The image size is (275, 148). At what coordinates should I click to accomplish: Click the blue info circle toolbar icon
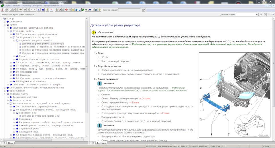click(43, 10)
